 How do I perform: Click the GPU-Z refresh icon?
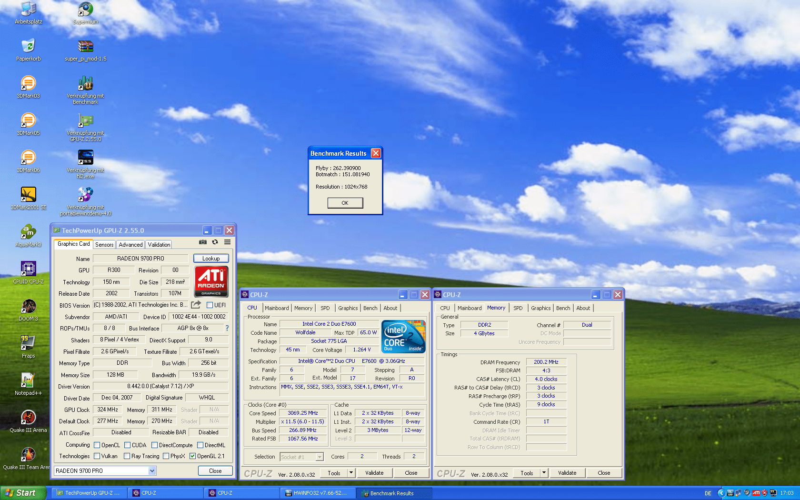215,242
